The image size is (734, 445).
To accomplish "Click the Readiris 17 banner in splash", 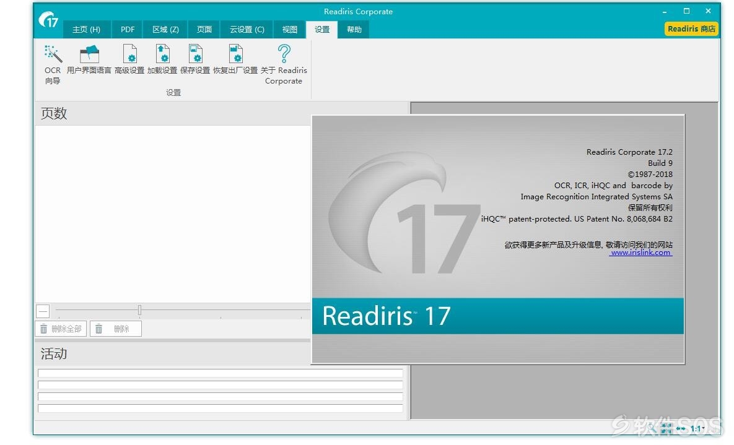I will 497,316.
